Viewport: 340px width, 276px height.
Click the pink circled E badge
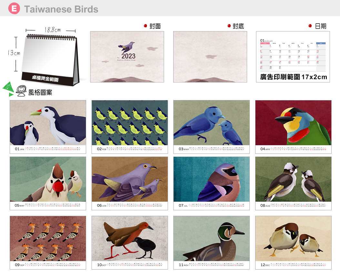(14, 8)
